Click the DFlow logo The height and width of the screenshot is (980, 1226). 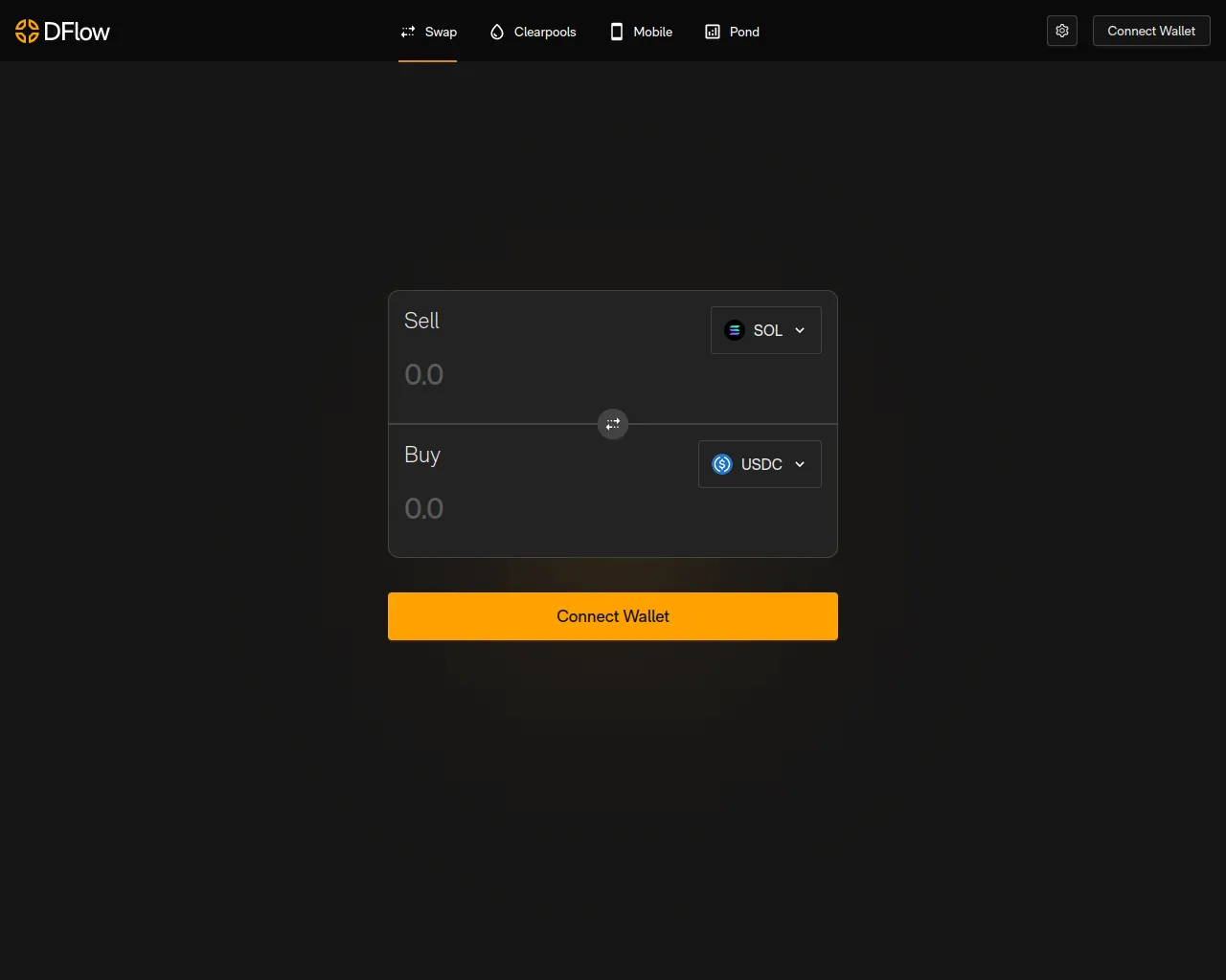pyautogui.click(x=62, y=32)
